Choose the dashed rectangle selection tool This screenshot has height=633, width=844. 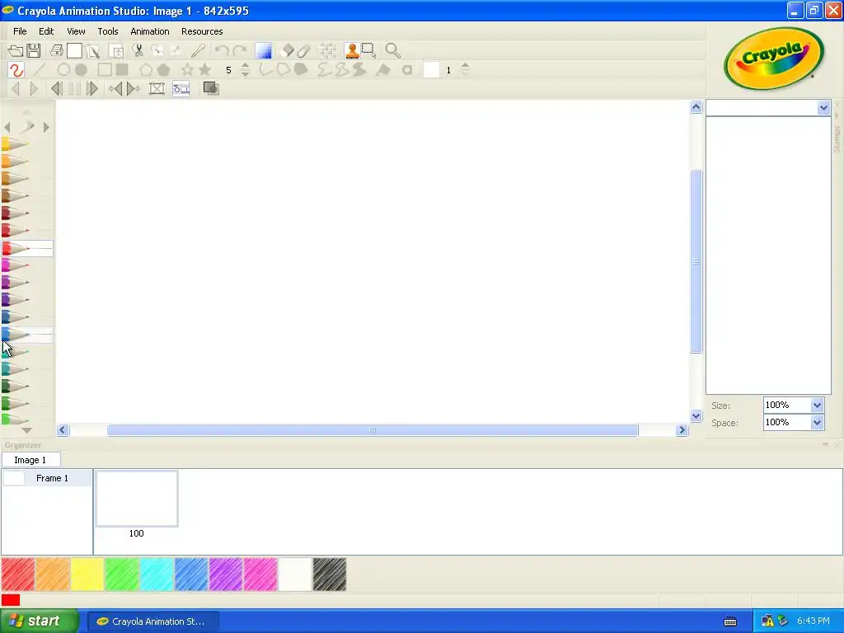coord(369,50)
